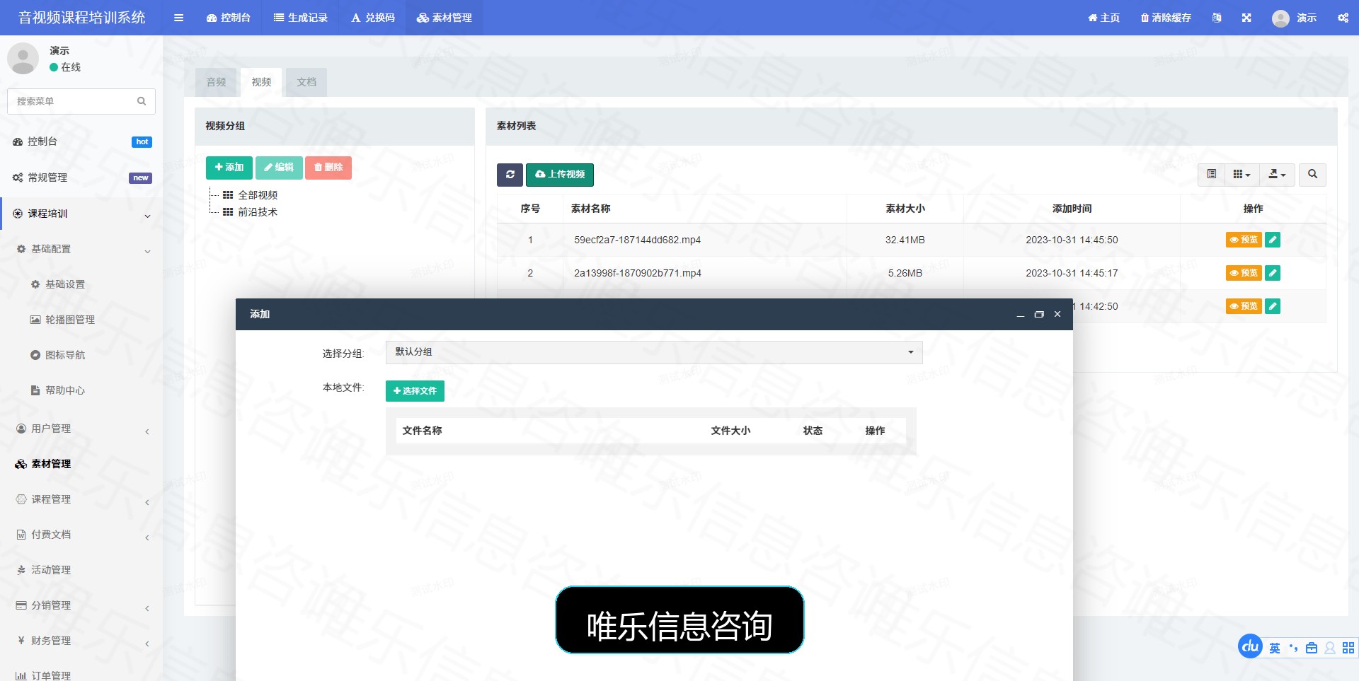Open 兑换码 in the top navigation
Viewport: 1359px width, 681px height.
pyautogui.click(x=373, y=18)
